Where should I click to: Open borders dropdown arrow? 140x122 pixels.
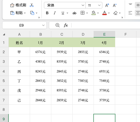[87, 13]
